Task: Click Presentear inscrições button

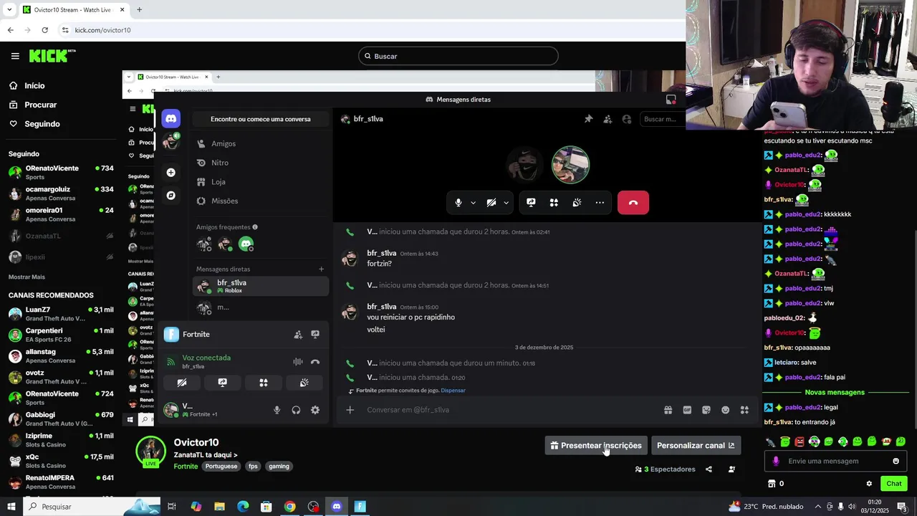Action: pyautogui.click(x=596, y=445)
